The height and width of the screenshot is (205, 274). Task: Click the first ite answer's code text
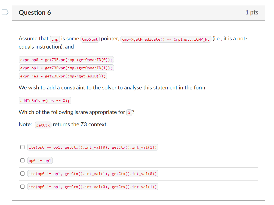click(x=93, y=147)
